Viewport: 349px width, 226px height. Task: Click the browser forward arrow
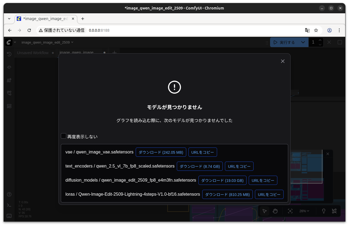19,30
